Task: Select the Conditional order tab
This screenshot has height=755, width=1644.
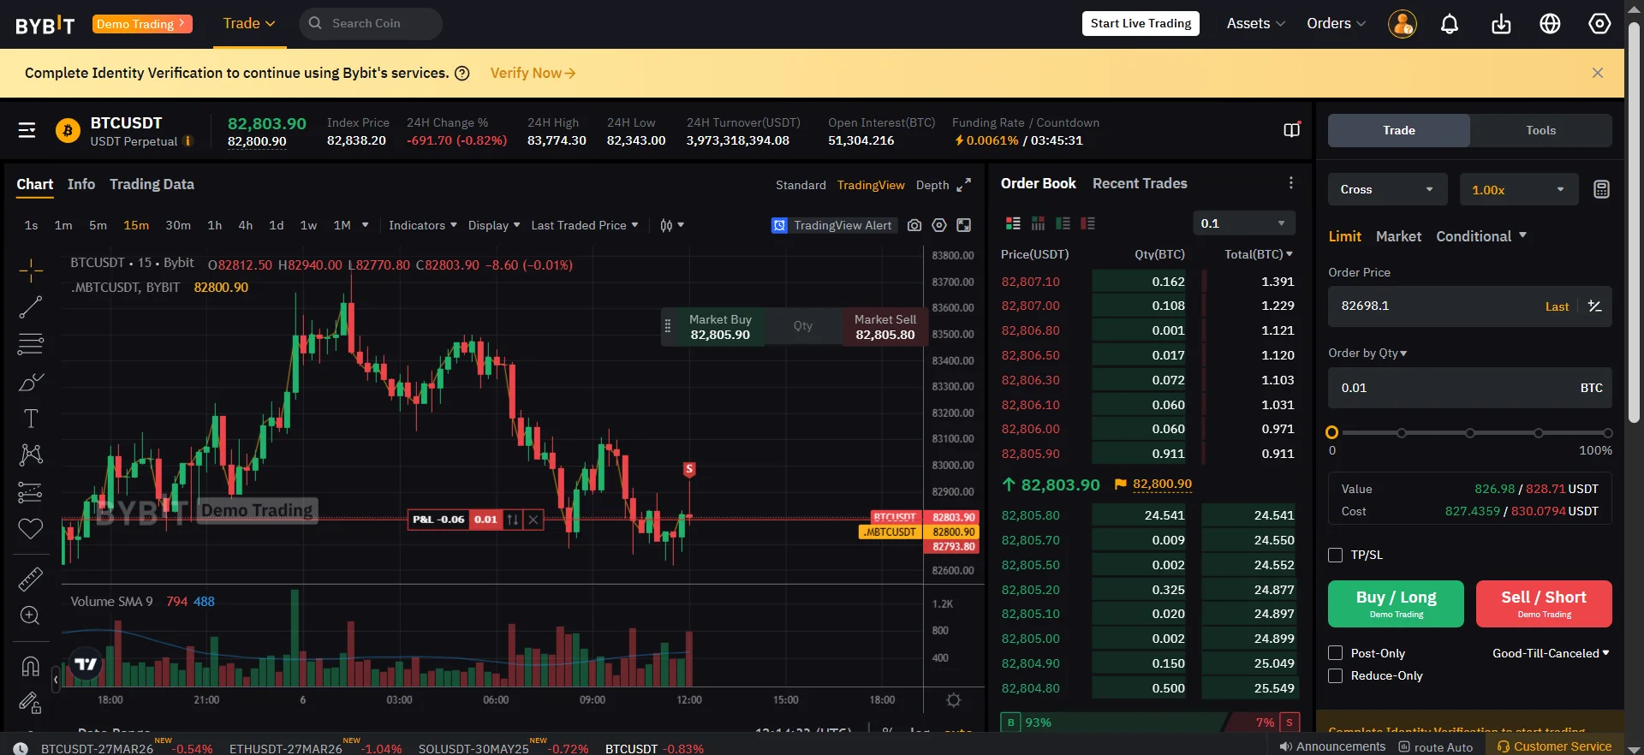Action: pyautogui.click(x=1481, y=236)
